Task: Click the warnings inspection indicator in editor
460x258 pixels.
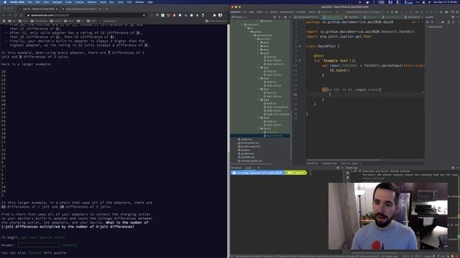Action: pyautogui.click(x=415, y=22)
